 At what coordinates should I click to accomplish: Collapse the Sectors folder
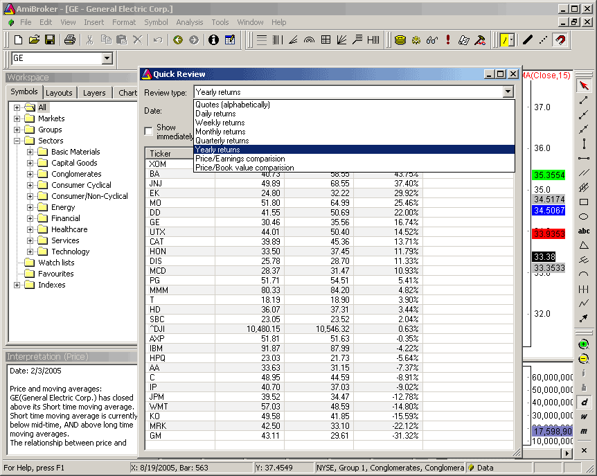click(17, 141)
